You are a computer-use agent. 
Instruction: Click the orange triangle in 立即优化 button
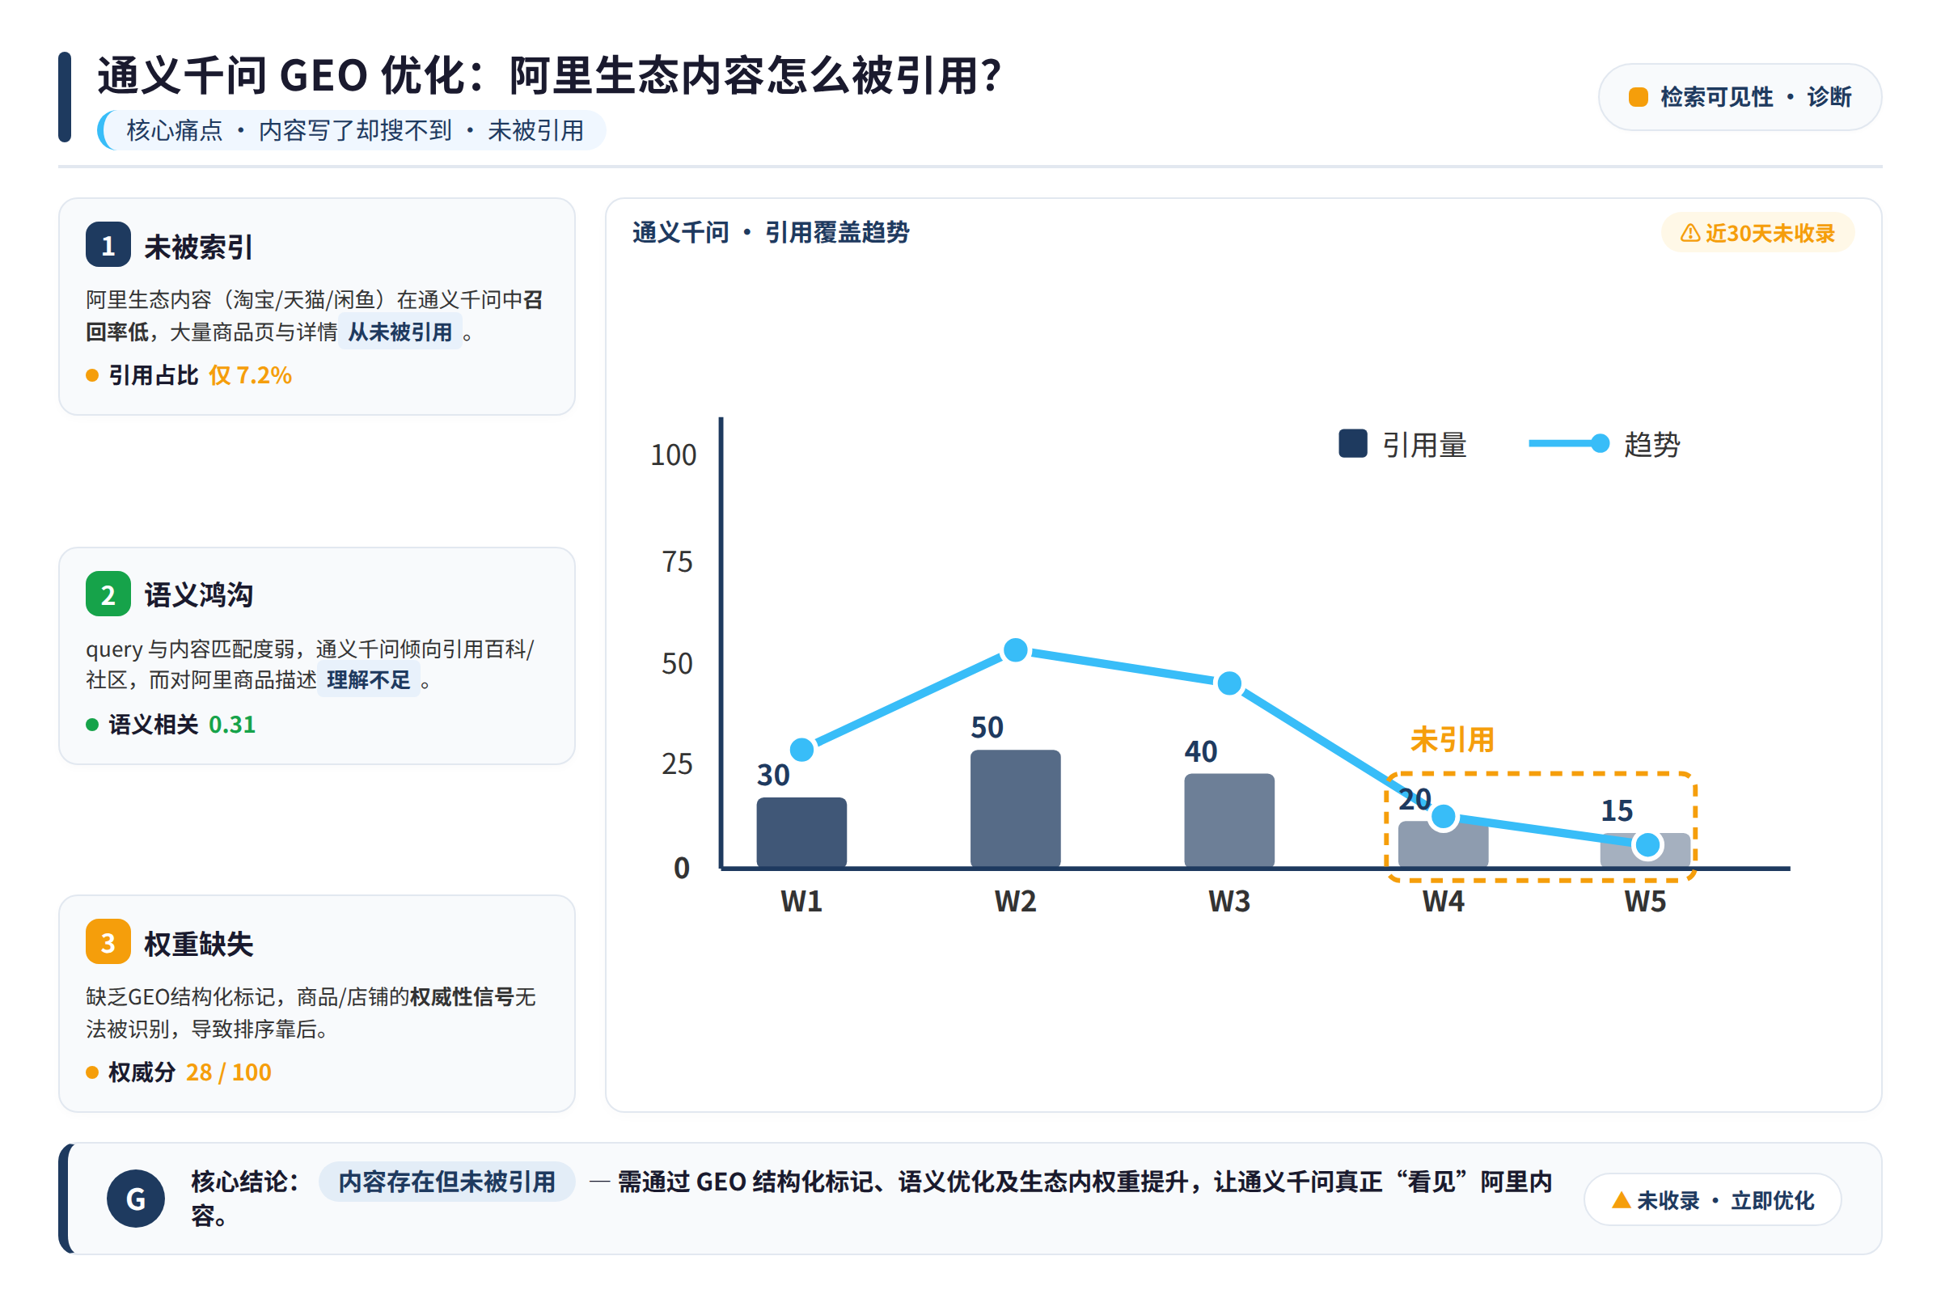(1622, 1200)
